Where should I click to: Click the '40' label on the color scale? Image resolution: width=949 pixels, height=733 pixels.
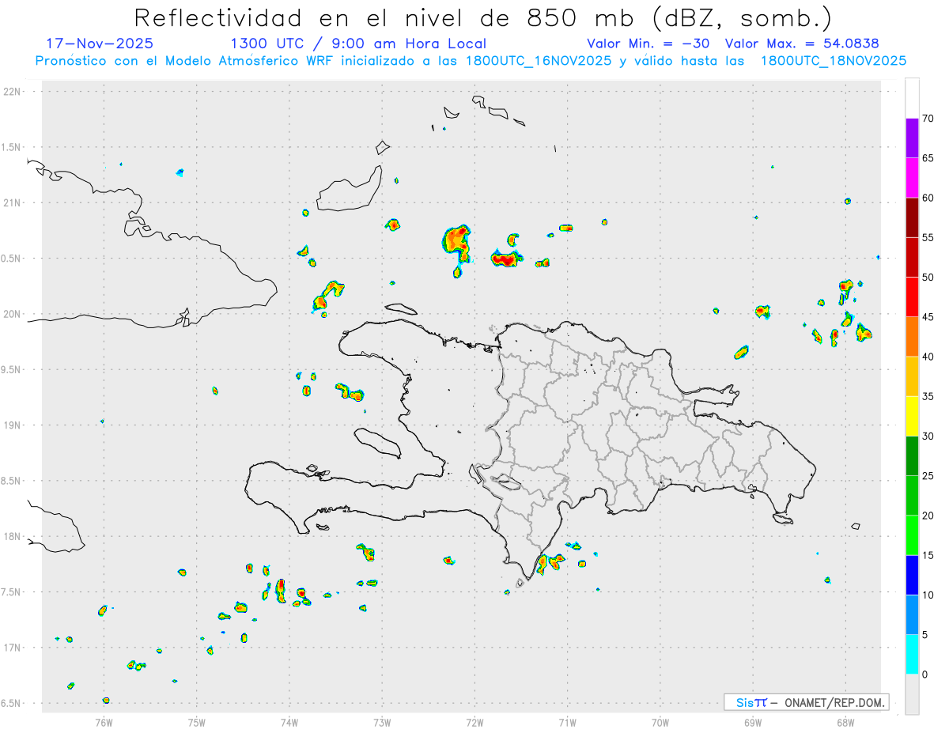928,357
